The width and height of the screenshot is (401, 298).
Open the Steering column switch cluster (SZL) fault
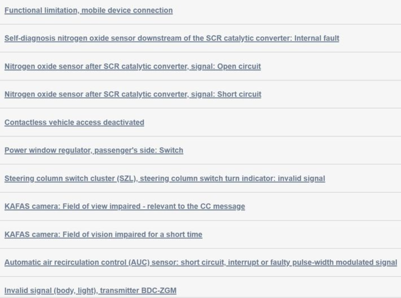coord(165,178)
